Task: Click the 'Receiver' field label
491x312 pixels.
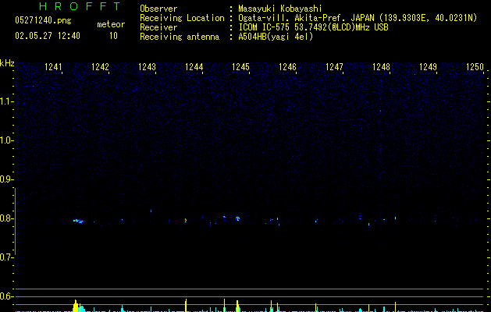Action: 158,27
